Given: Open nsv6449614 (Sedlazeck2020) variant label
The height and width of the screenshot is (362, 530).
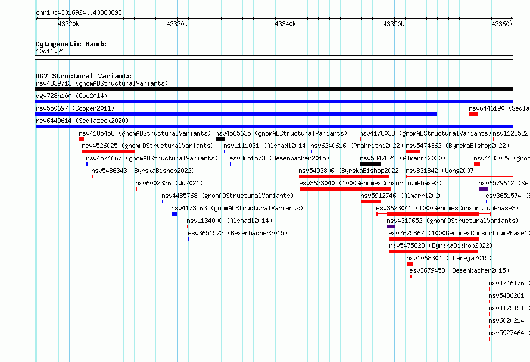Looking at the screenshot, I should click(82, 121).
